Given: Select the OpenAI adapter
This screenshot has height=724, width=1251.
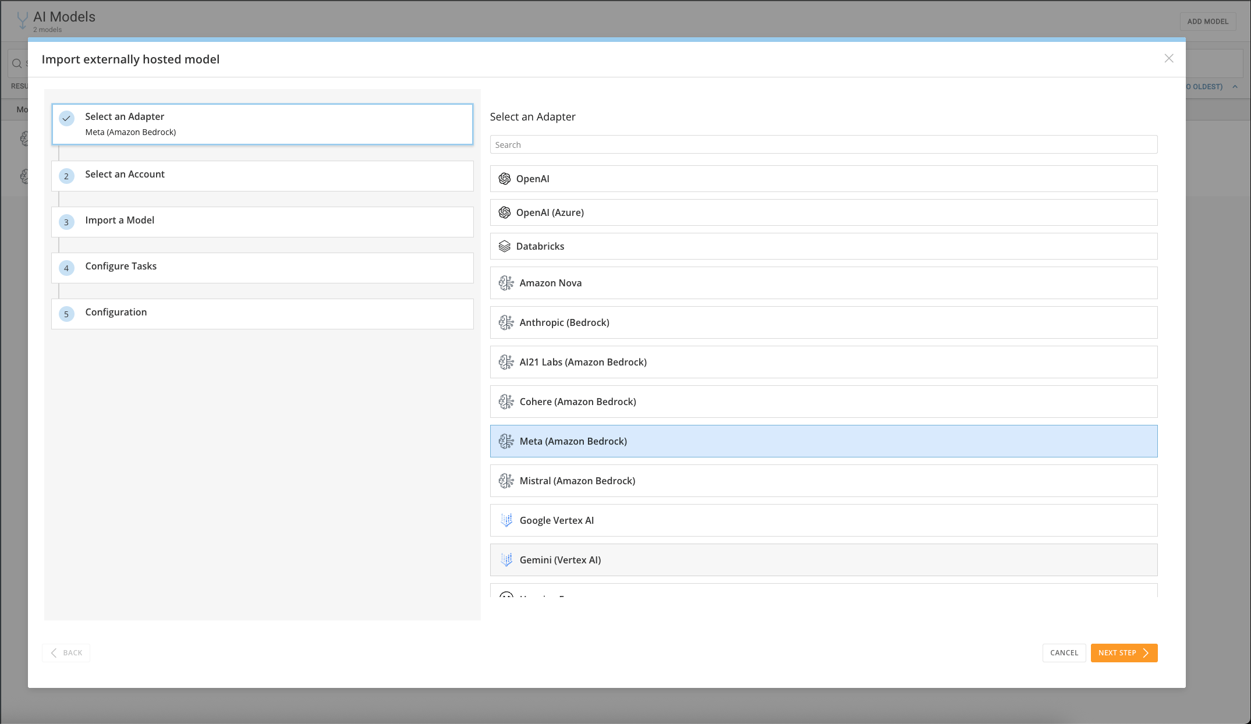Looking at the screenshot, I should (x=824, y=179).
